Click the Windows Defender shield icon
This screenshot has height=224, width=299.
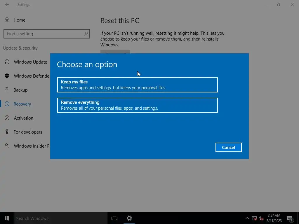(7, 76)
